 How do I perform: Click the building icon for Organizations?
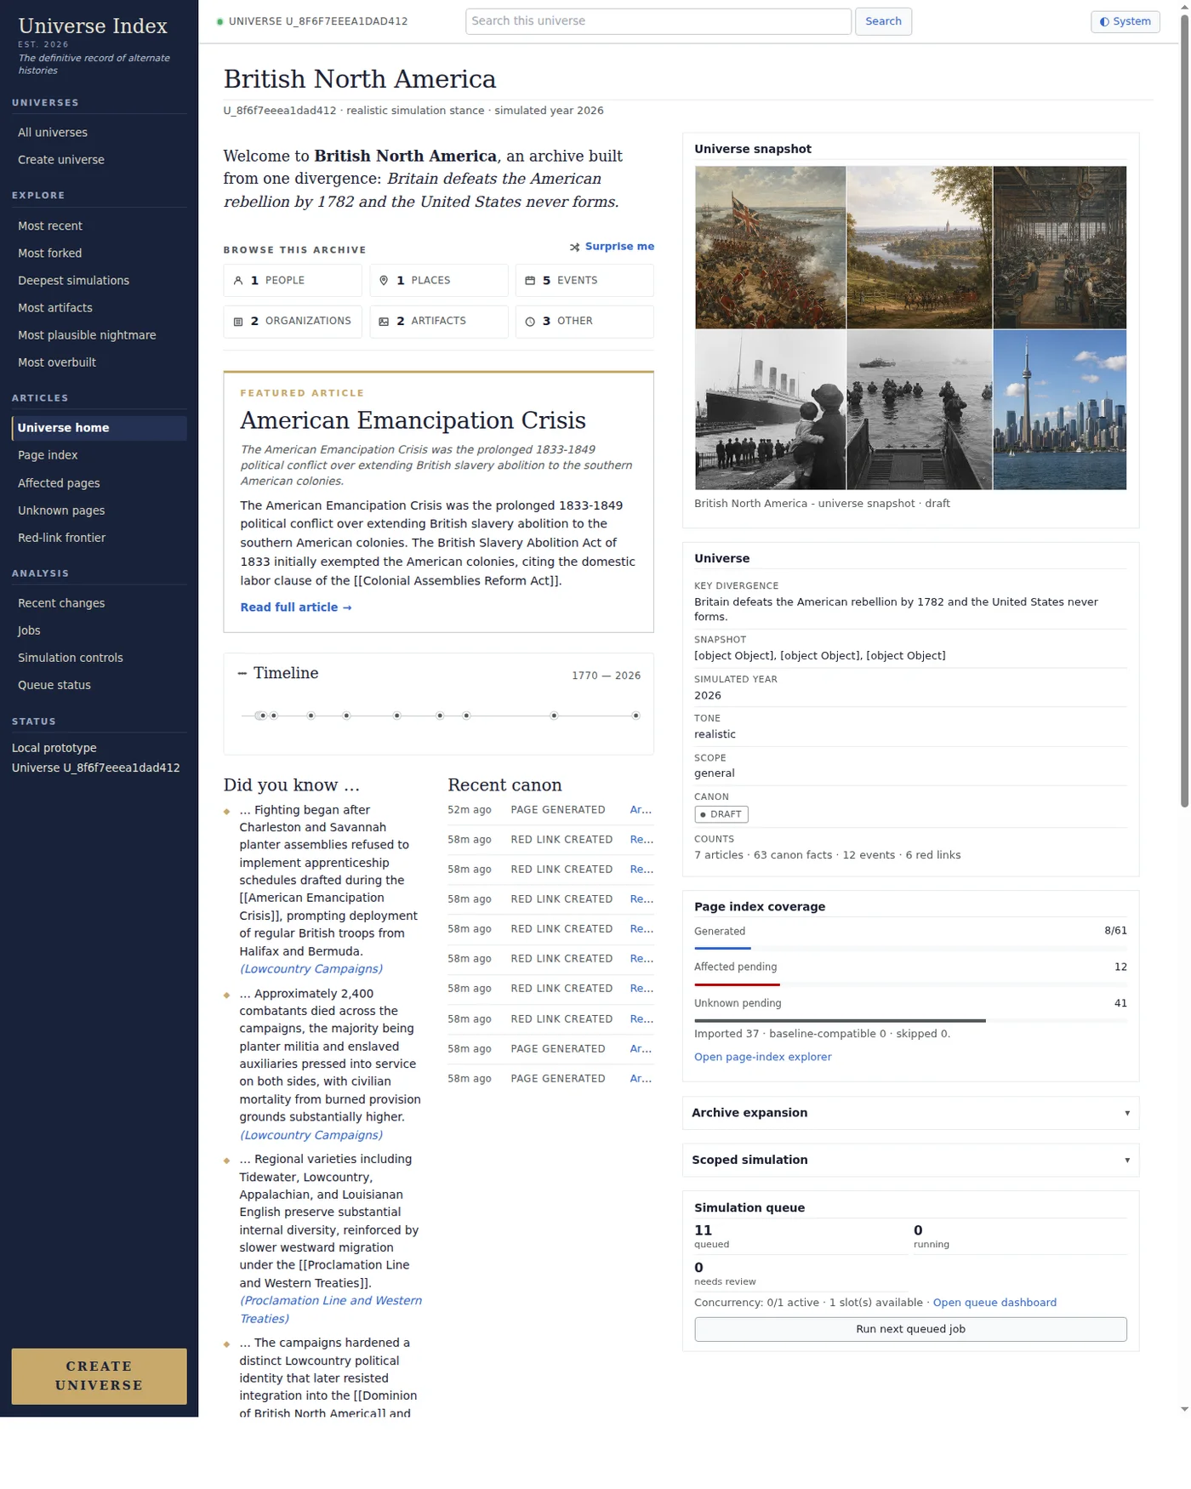click(238, 322)
